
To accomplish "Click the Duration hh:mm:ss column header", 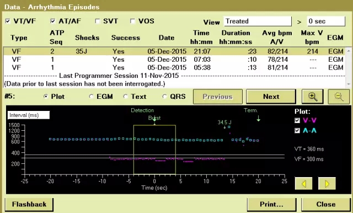I will click(x=236, y=38).
